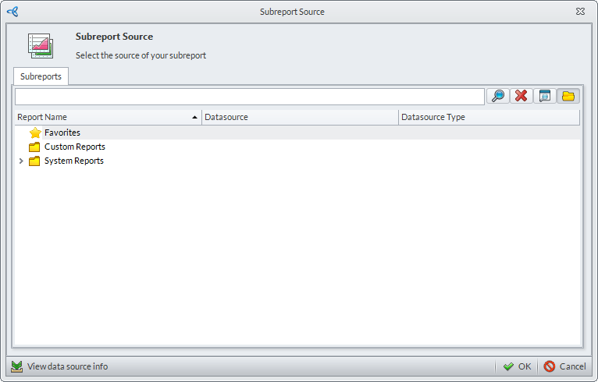Toggle the yellow folder view button

click(568, 96)
